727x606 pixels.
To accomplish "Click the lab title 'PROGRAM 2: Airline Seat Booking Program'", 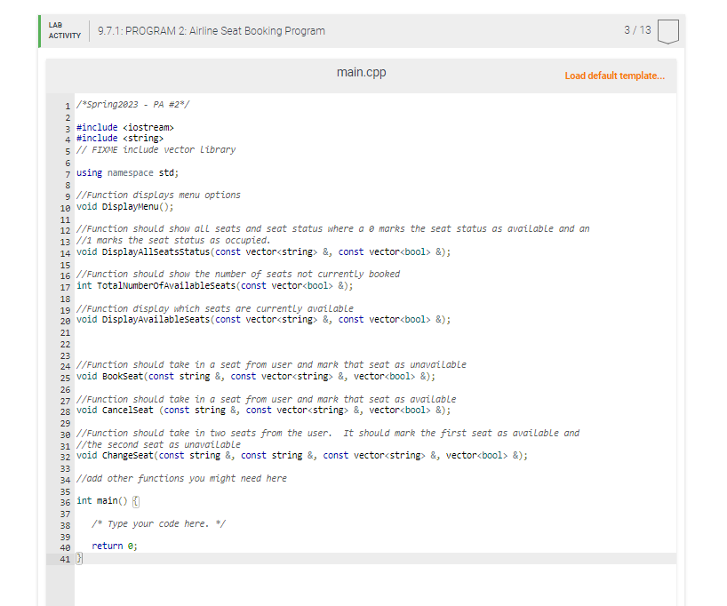I will click(225, 31).
